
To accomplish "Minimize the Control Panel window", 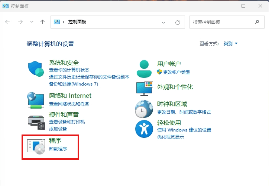I will tap(227, 6).
